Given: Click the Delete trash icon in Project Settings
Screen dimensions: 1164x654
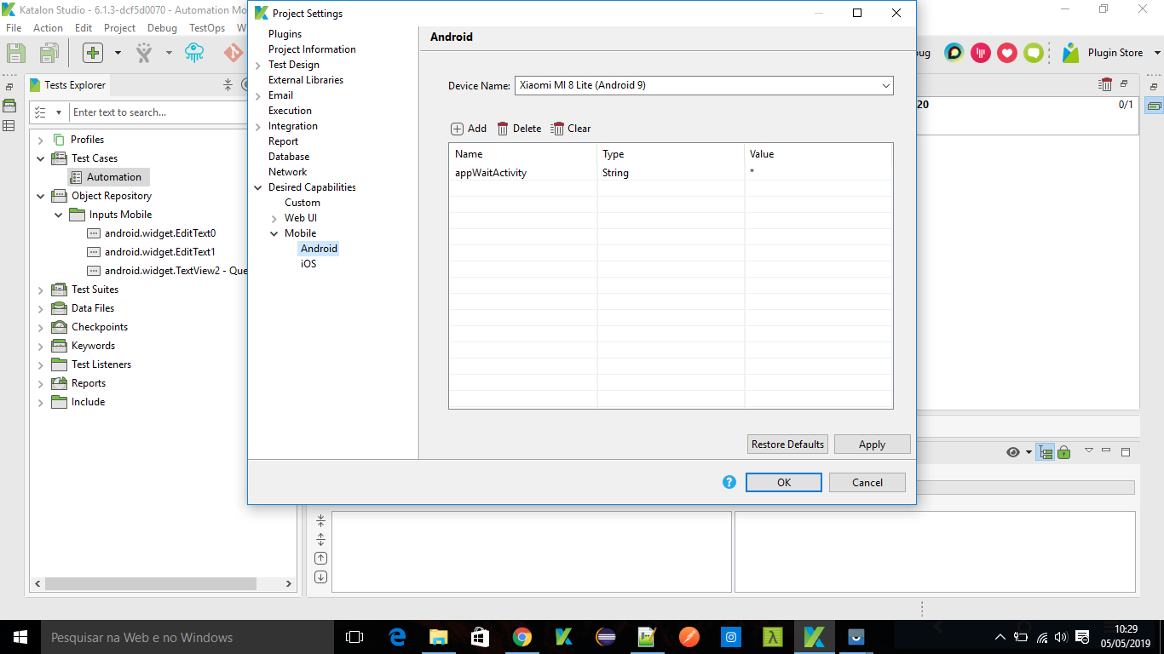Looking at the screenshot, I should 503,129.
